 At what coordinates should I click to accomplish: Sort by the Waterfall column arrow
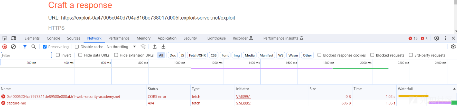pyautogui.click(x=454, y=89)
